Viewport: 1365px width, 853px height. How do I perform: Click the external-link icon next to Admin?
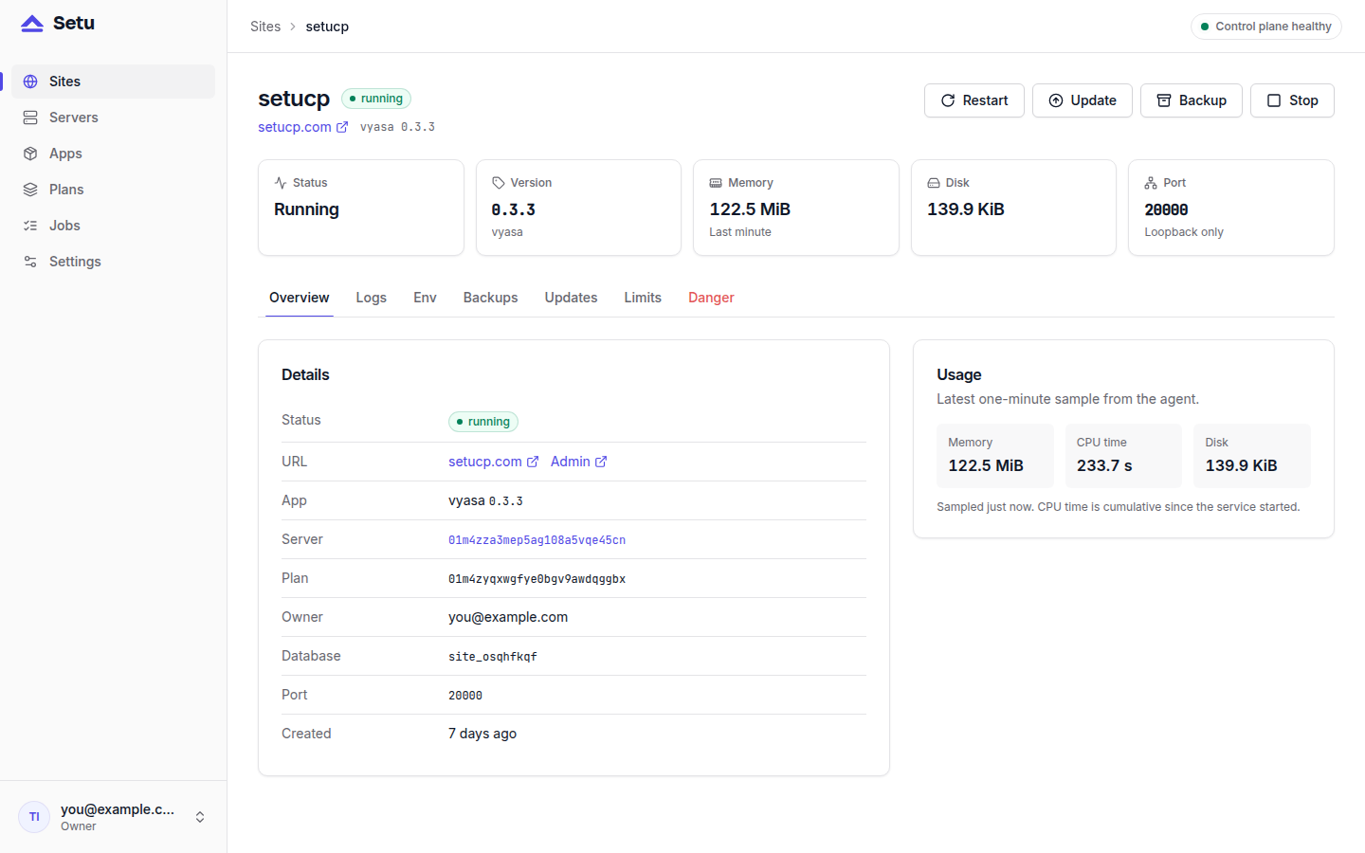point(601,462)
